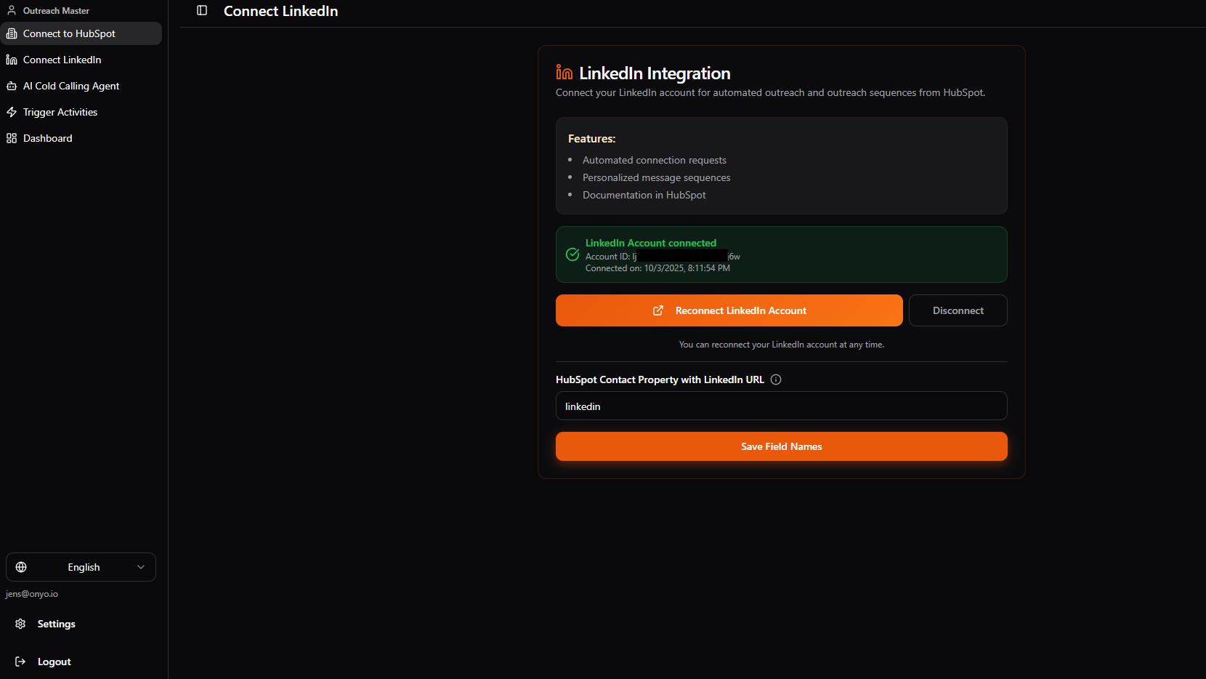Go to AI Cold Calling Agent page
The image size is (1206, 679).
point(71,86)
